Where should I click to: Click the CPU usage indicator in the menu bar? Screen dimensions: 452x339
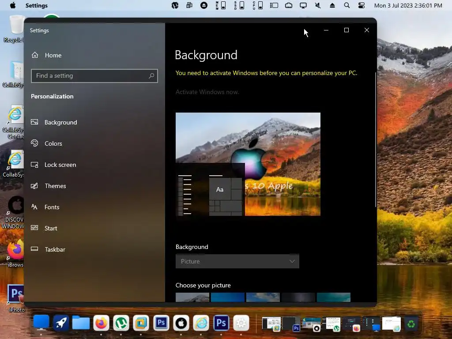pyautogui.click(x=258, y=5)
